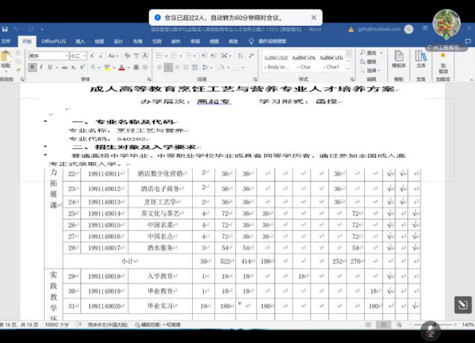Image resolution: width=475 pixels, height=343 pixels.
Task: Apply strikethrough to text
Action: pyautogui.click(x=63, y=67)
